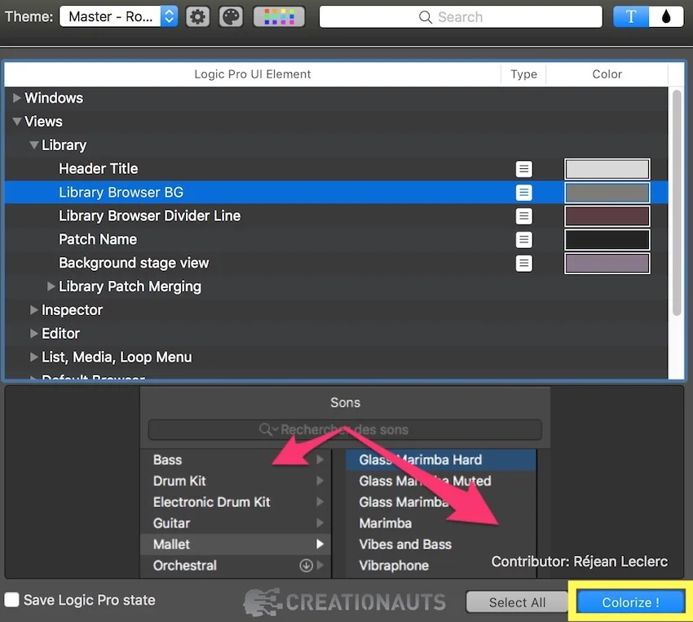Screen dimensions: 693x622
Task: Select the Mallet category
Action: point(236,544)
